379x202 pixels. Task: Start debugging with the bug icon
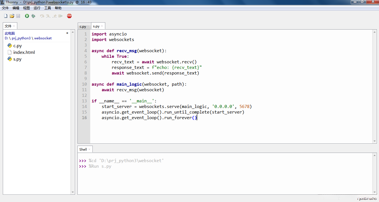pyautogui.click(x=33, y=16)
